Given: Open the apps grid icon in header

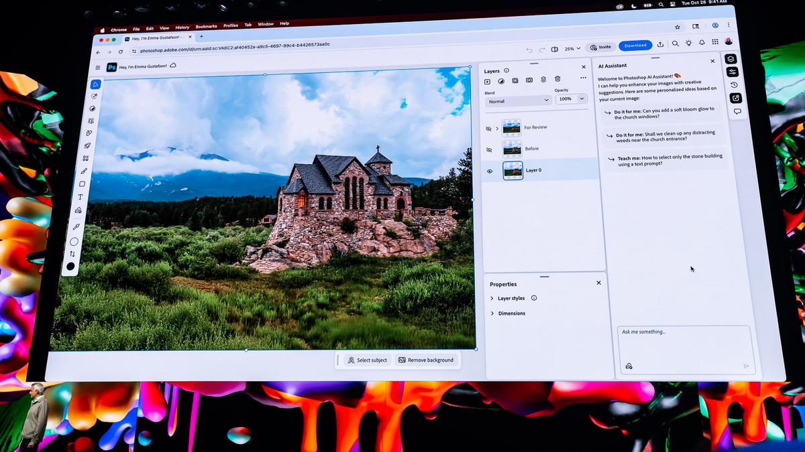Looking at the screenshot, I should [715, 42].
